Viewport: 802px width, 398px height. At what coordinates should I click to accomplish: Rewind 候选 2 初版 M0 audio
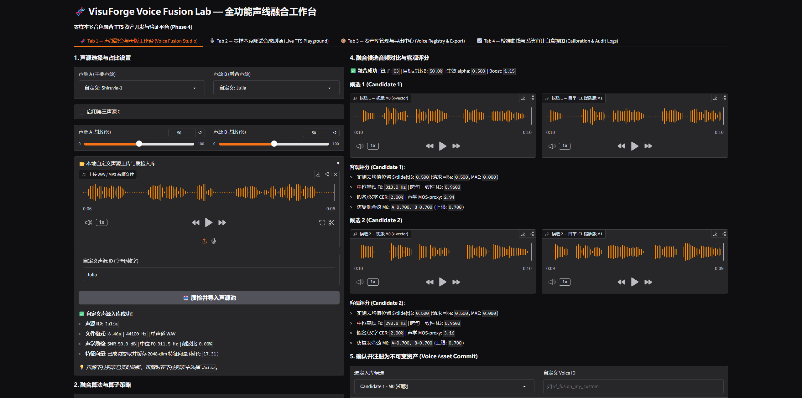click(x=430, y=282)
